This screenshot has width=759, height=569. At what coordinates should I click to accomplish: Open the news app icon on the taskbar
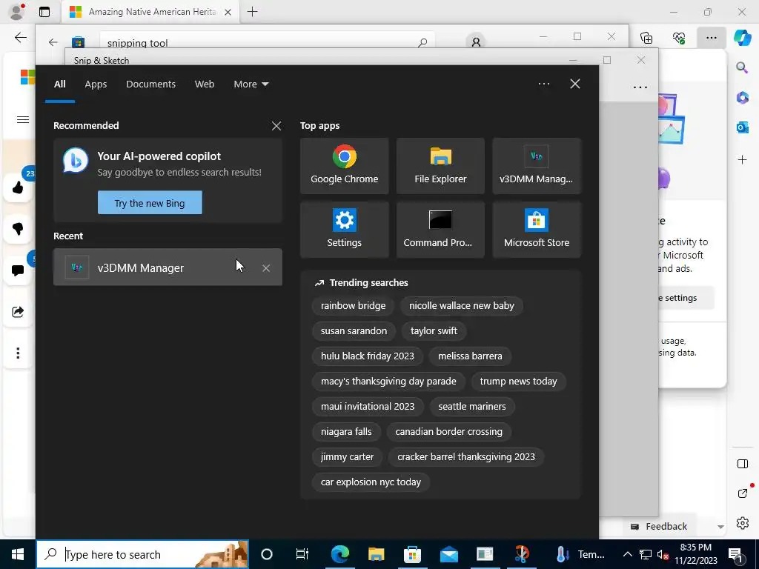[485, 554]
